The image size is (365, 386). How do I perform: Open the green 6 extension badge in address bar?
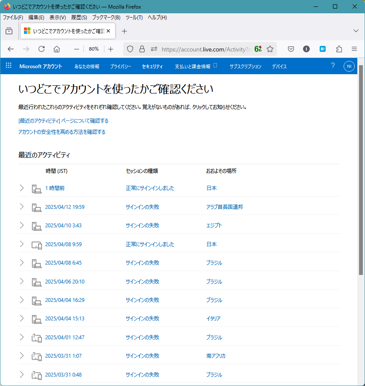258,49
